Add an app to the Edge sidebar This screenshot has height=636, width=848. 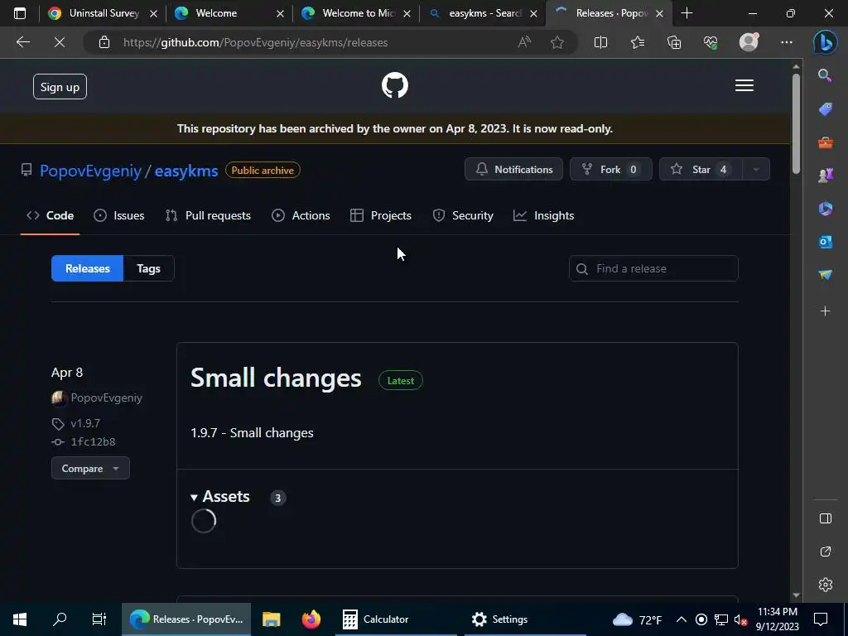click(826, 311)
